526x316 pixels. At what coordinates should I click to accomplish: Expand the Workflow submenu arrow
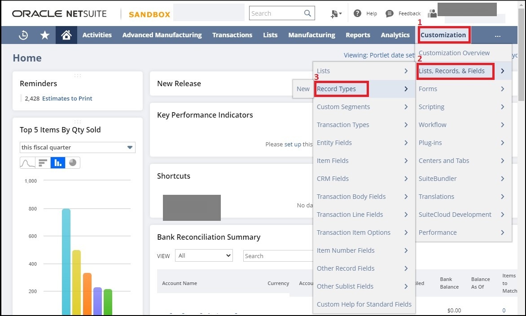click(503, 125)
